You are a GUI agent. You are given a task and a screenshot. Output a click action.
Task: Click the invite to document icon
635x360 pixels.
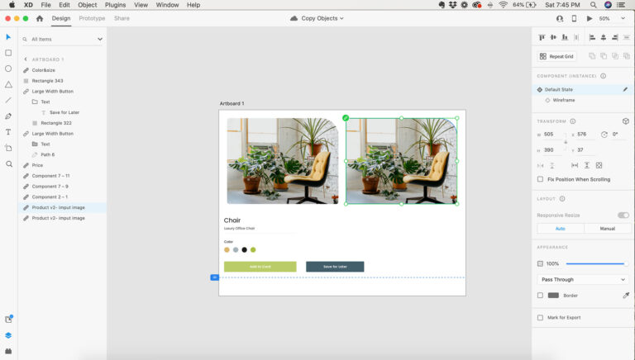click(560, 19)
